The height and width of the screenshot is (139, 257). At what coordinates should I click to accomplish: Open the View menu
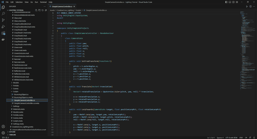click(27, 2)
